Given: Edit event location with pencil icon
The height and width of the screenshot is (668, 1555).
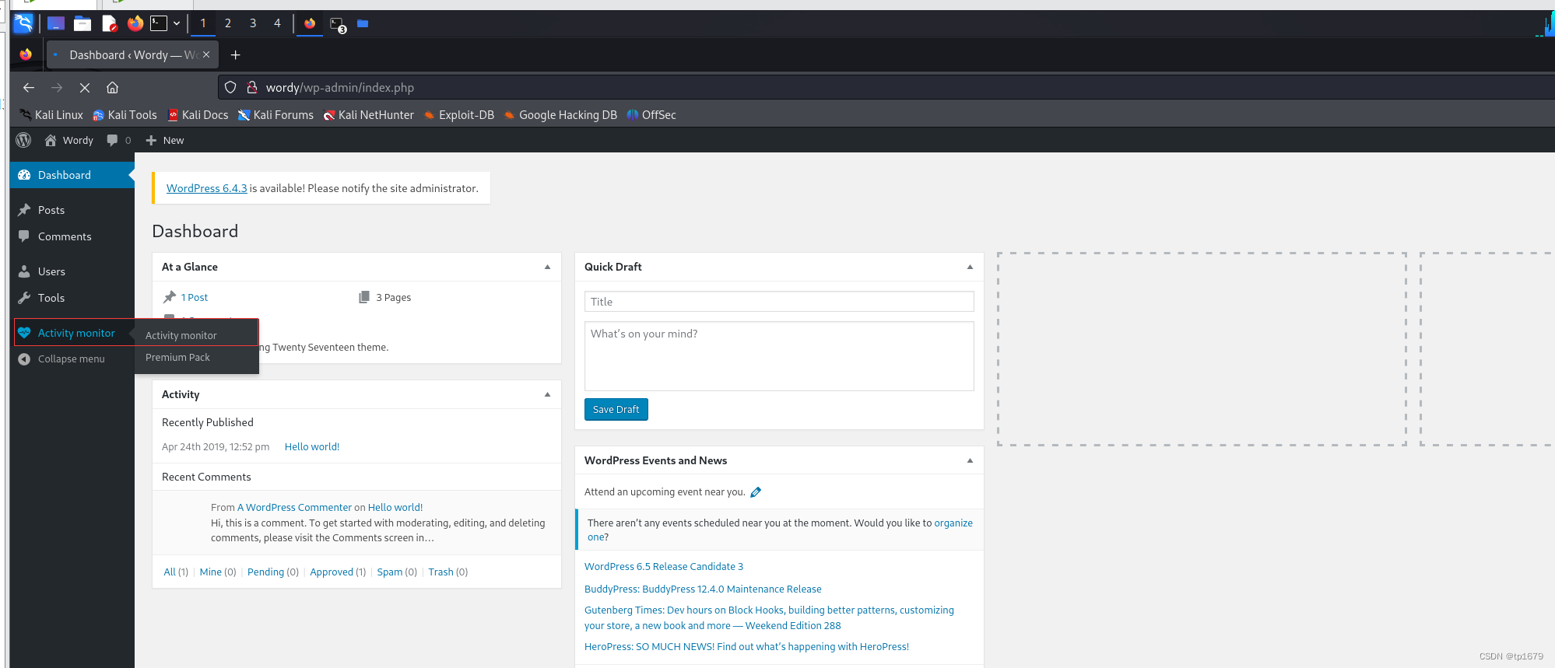Looking at the screenshot, I should point(756,492).
